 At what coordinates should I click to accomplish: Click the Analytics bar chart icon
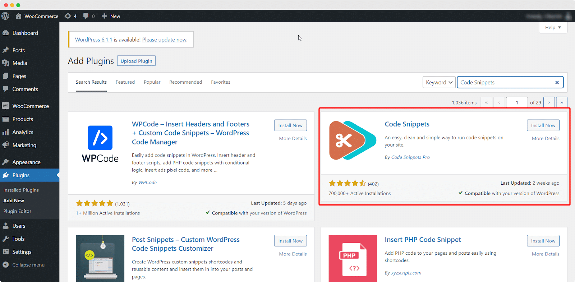coord(5,132)
